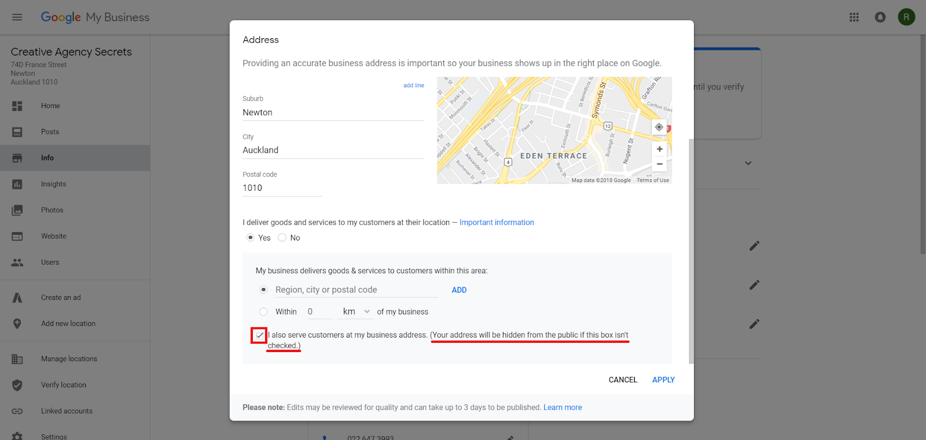Open Create an ad icon
Image resolution: width=926 pixels, height=440 pixels.
coord(17,297)
